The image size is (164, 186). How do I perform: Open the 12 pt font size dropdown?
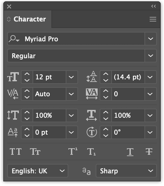[x=71, y=77]
